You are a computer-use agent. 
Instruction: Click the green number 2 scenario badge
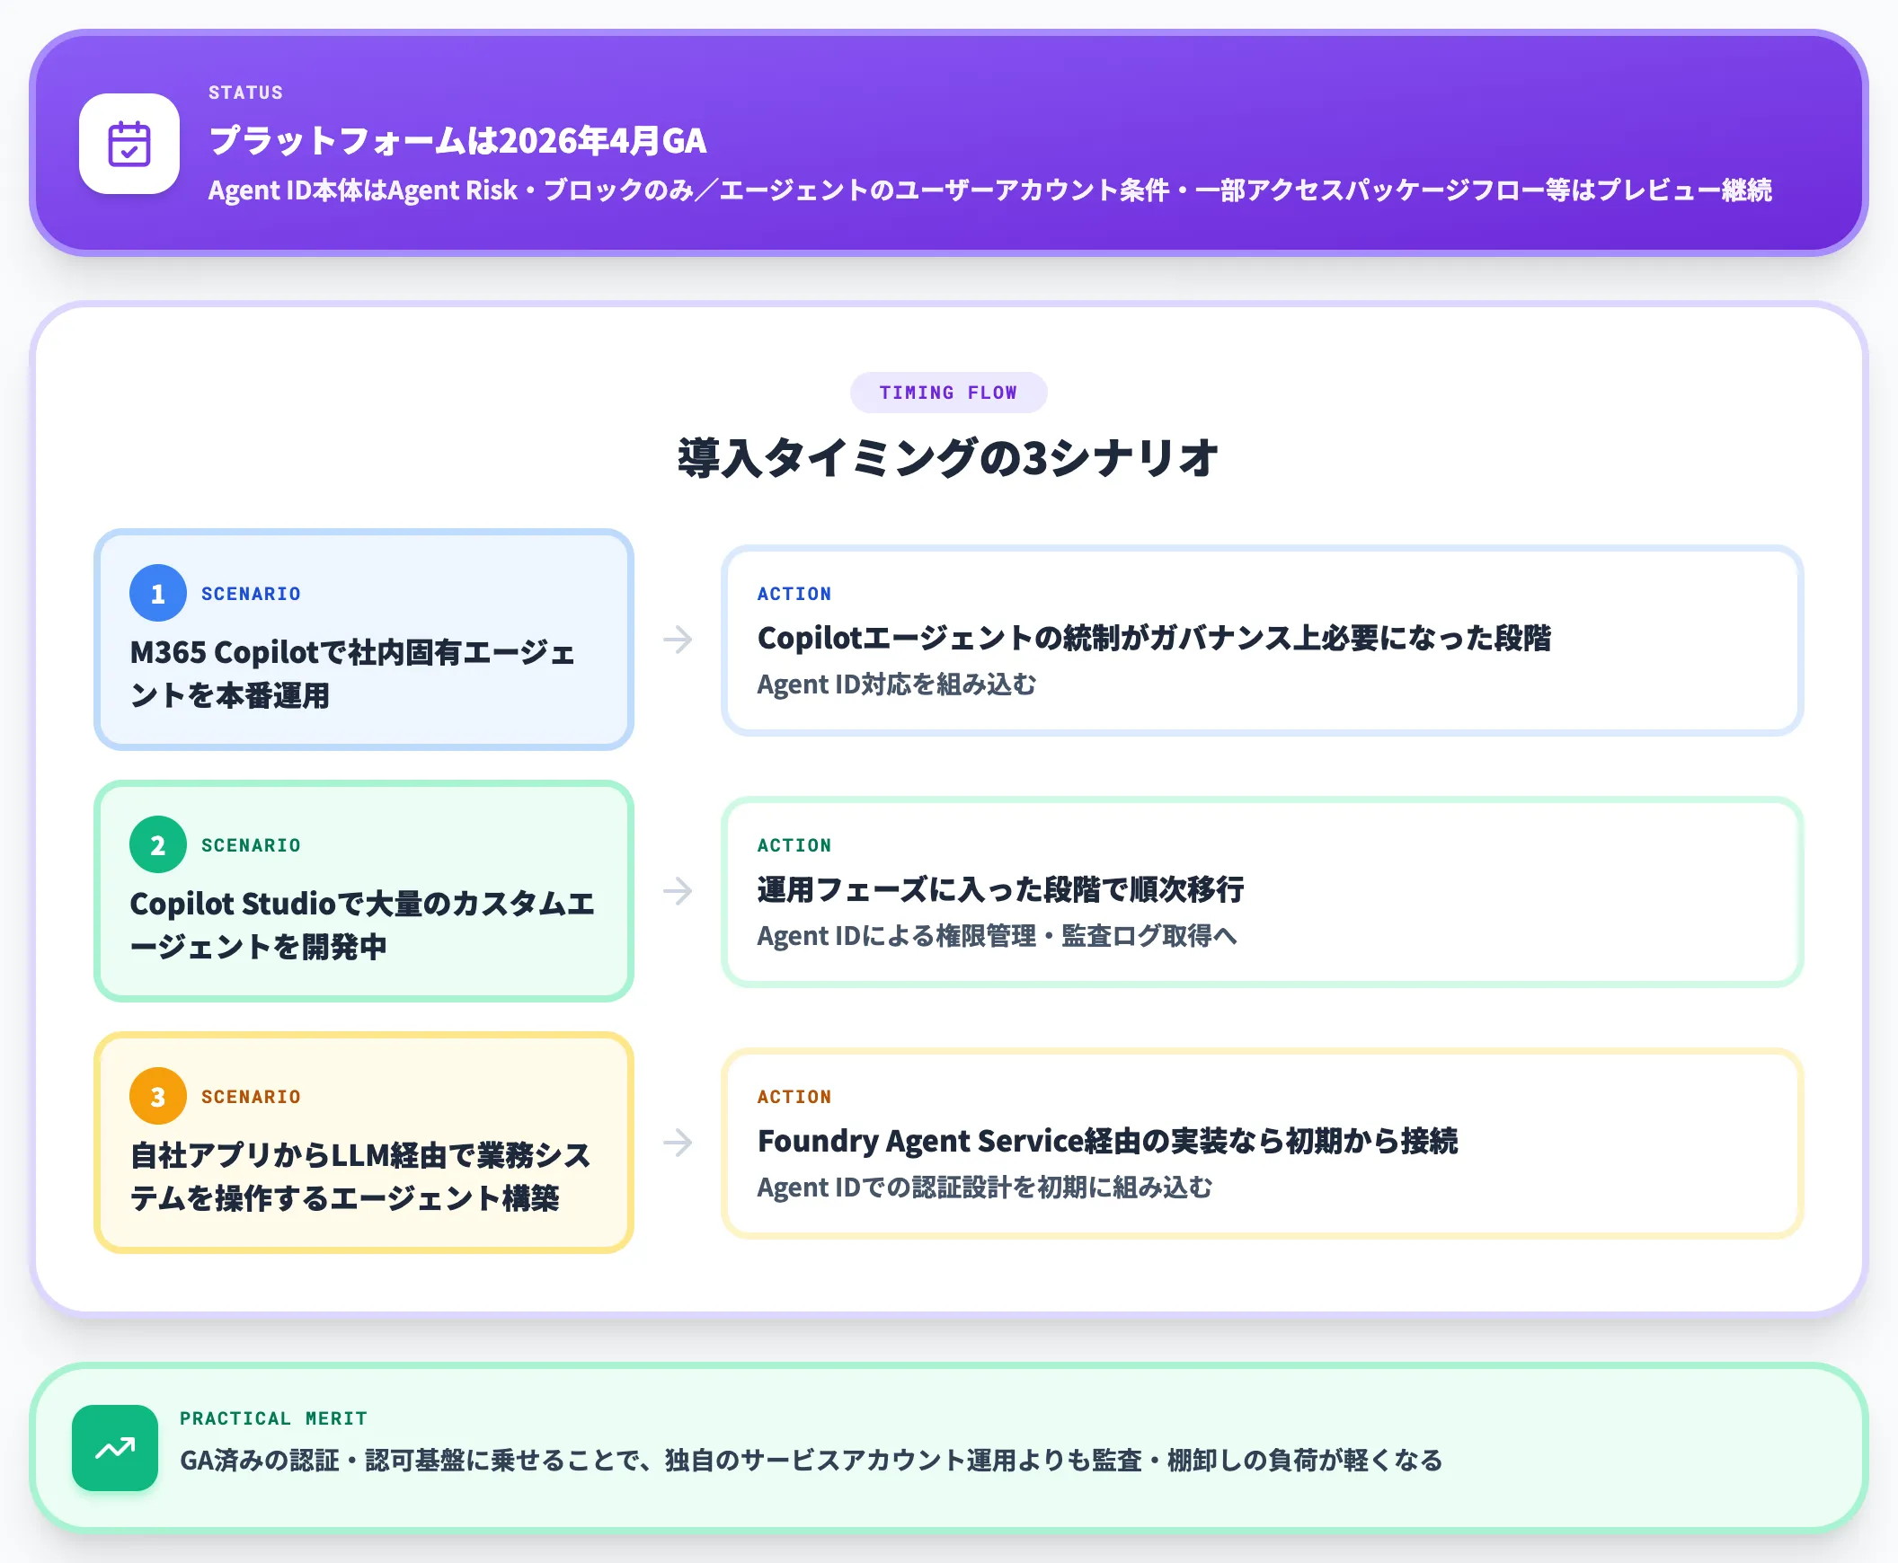[x=157, y=844]
